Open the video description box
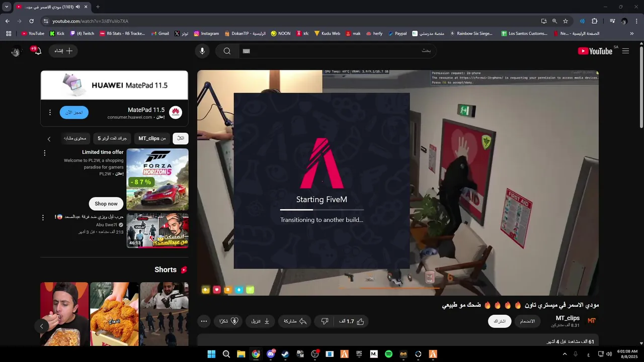 (x=398, y=340)
